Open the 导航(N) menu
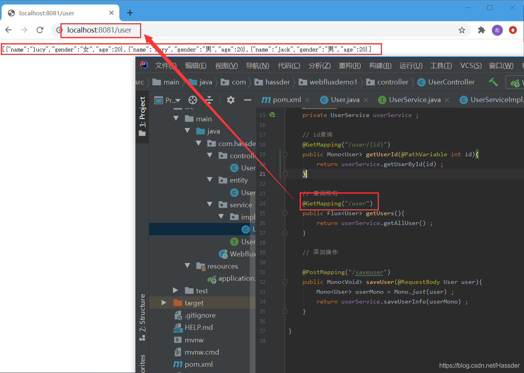This screenshot has height=373, width=524. (257, 66)
